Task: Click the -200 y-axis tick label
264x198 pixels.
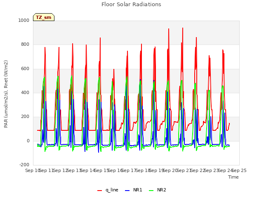Action: pyautogui.click(x=24, y=165)
